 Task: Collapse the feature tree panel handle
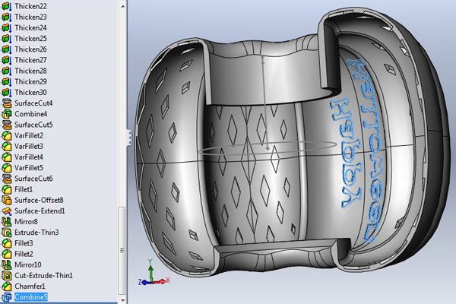pyautogui.click(x=129, y=138)
